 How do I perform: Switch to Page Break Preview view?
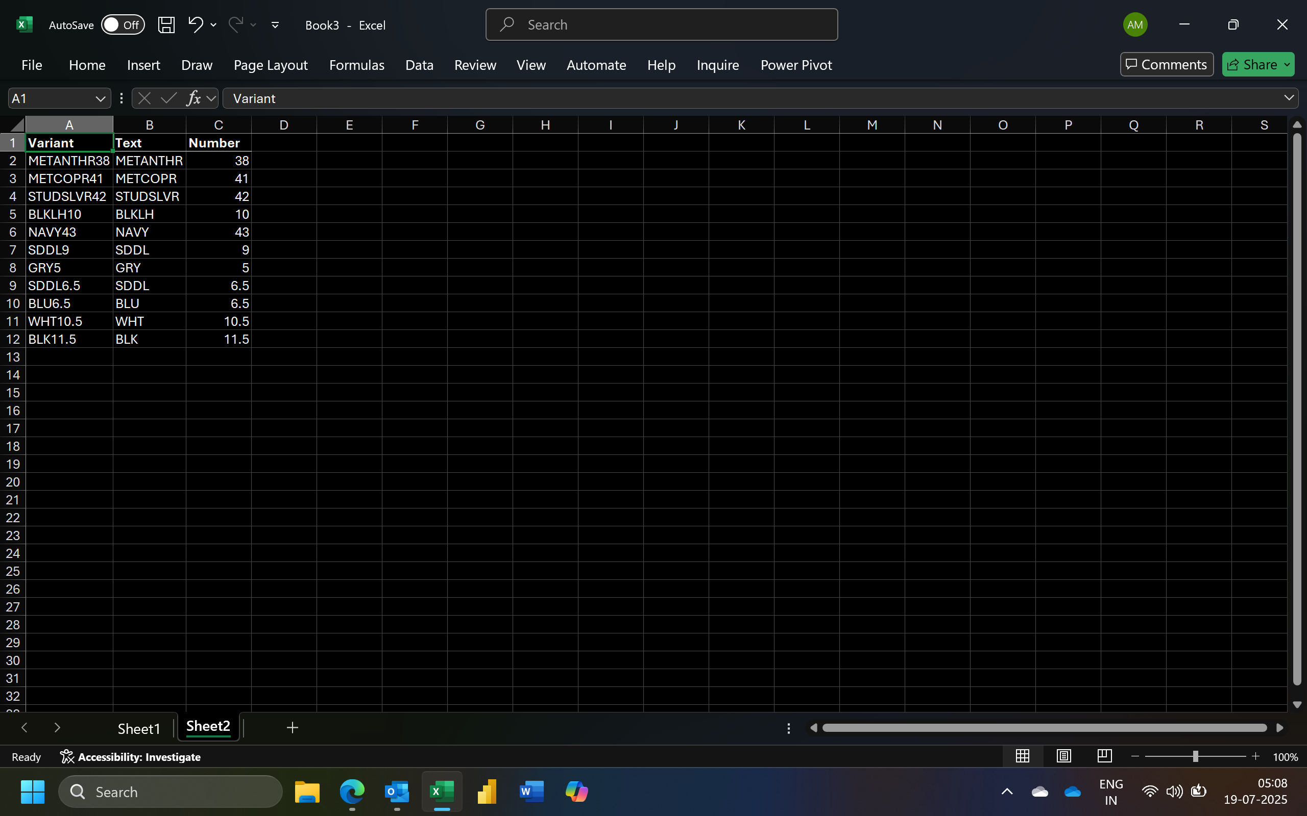coord(1104,756)
